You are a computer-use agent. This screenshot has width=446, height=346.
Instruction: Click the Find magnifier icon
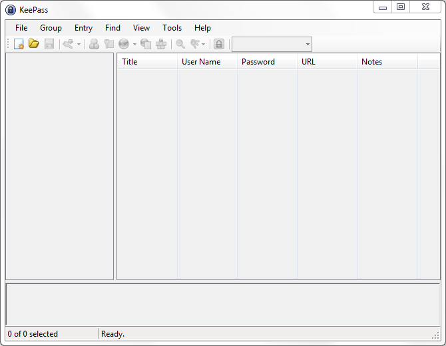coord(180,44)
